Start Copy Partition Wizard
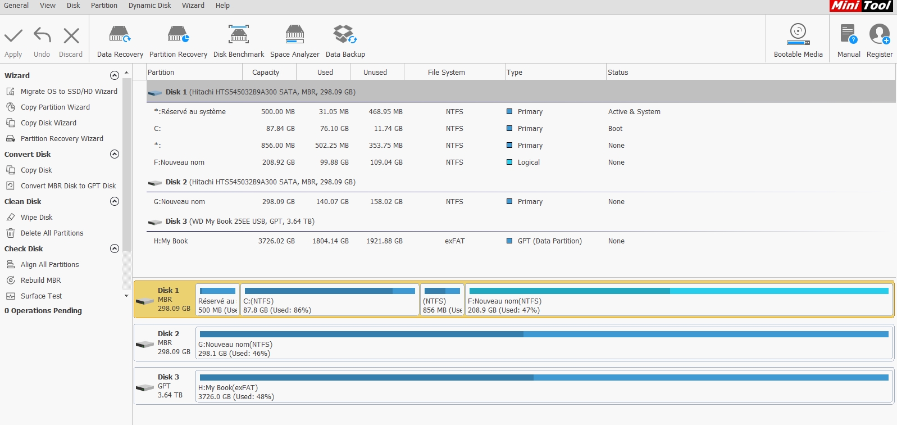The width and height of the screenshot is (897, 425). click(55, 107)
